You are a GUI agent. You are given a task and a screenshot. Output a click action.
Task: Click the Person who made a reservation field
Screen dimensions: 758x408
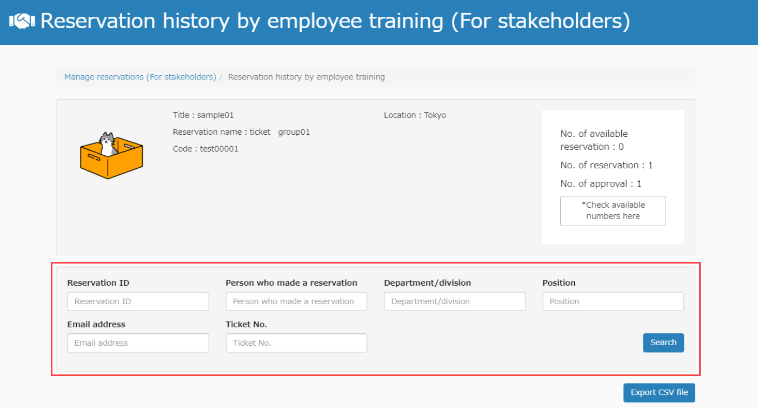[296, 301]
